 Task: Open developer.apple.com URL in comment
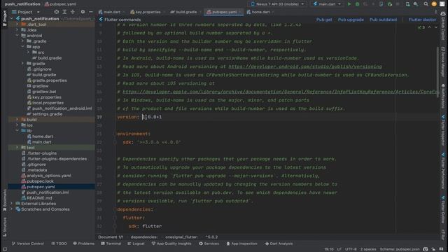point(280,92)
